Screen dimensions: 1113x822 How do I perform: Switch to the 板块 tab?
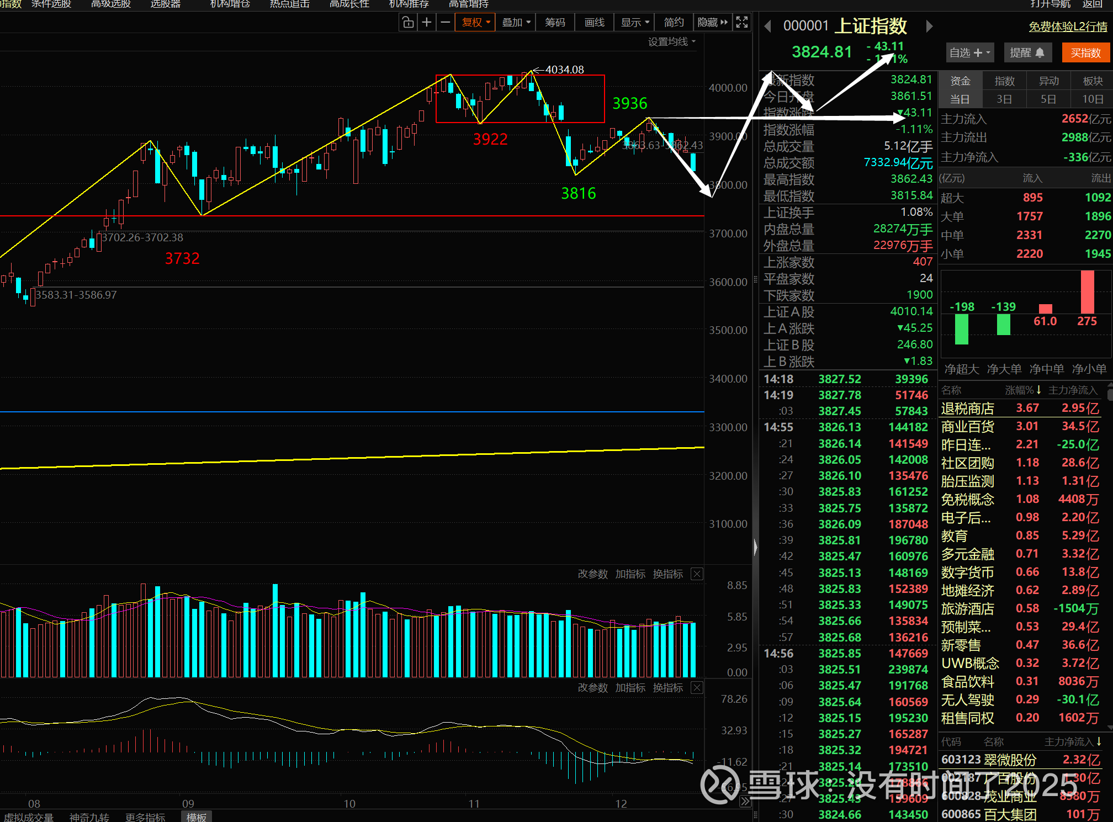[1093, 81]
